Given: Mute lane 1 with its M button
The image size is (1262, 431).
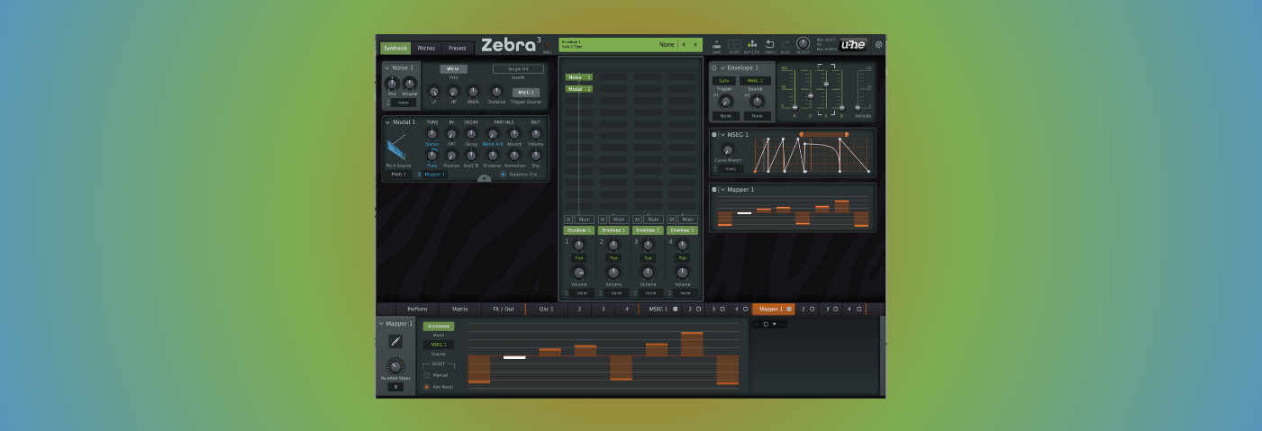Looking at the screenshot, I should [568, 219].
